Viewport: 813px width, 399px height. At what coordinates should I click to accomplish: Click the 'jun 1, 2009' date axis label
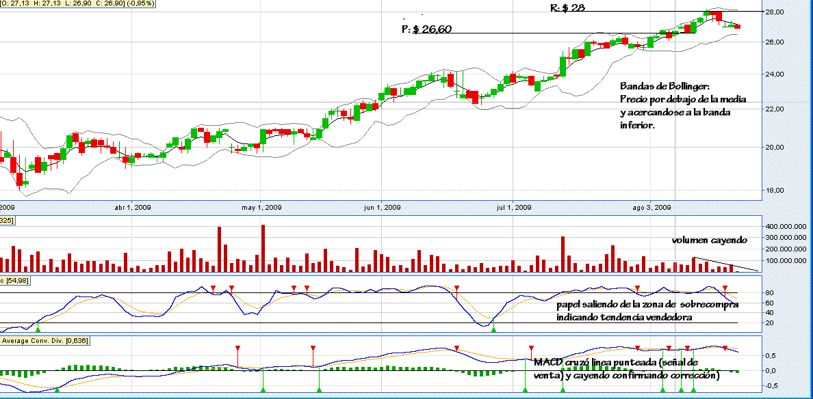point(383,207)
